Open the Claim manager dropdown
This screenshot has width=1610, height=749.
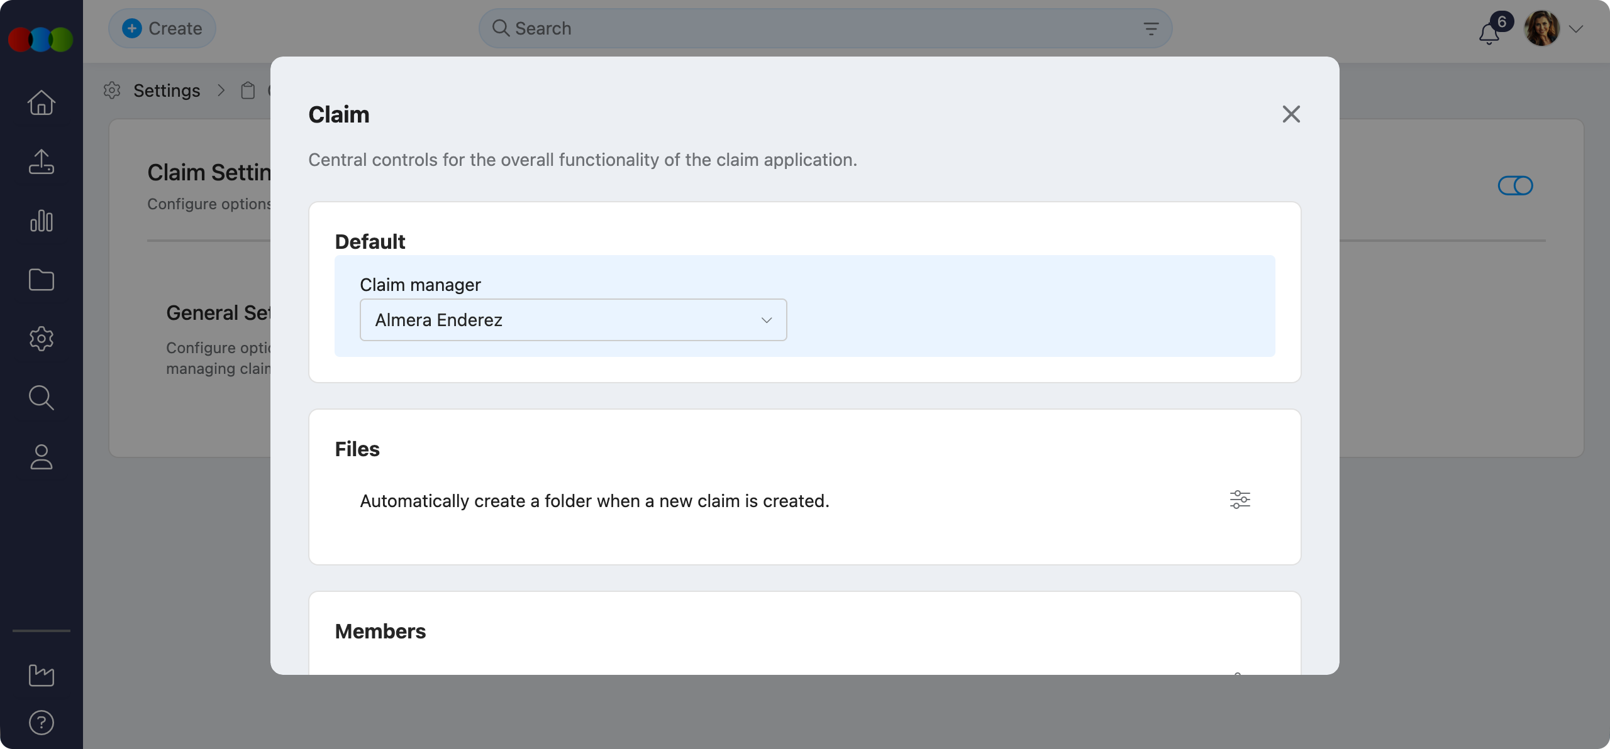(572, 320)
